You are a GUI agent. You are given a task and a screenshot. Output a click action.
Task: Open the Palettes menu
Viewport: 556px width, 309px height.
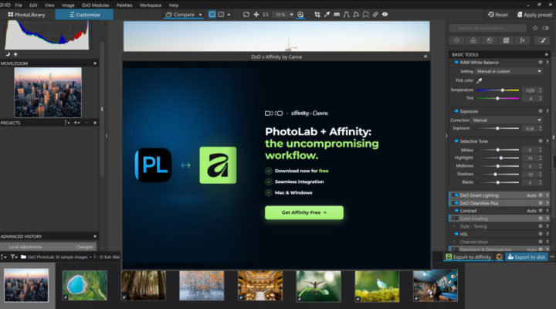124,5
